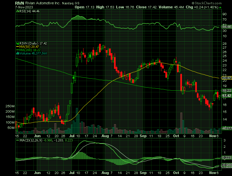
Task: Click the RIVN ticker symbol in the header
Action: [x=20, y=3]
